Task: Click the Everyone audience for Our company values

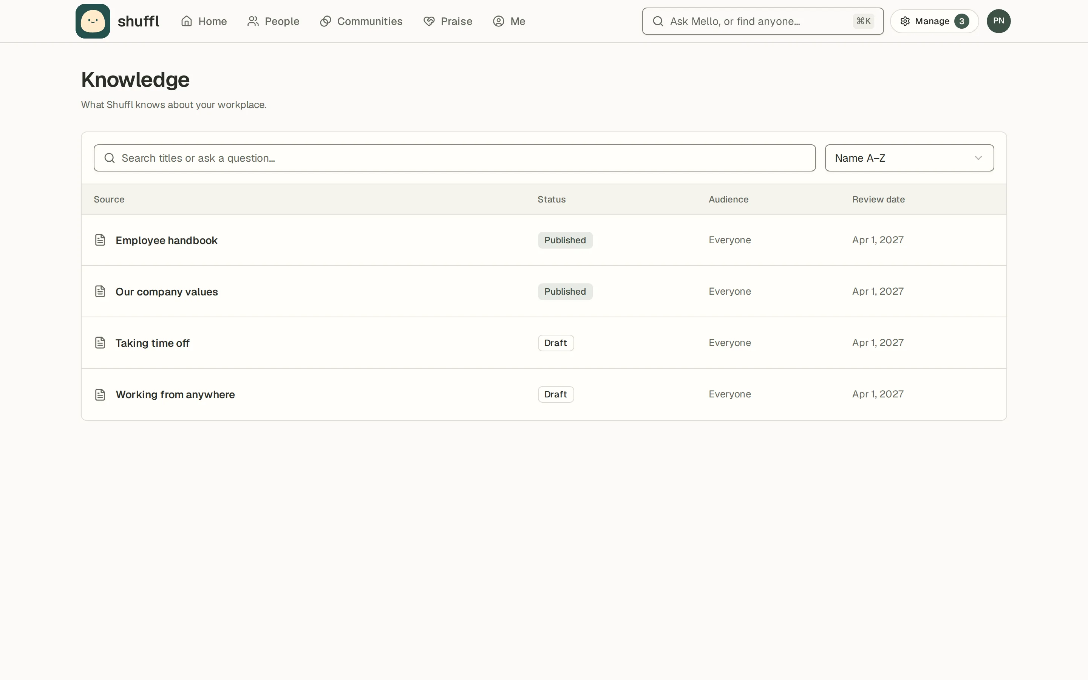Action: tap(730, 291)
